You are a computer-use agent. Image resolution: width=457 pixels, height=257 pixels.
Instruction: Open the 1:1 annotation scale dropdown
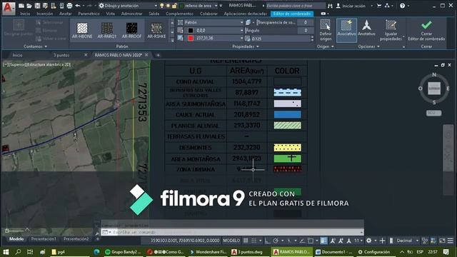(x=358, y=241)
